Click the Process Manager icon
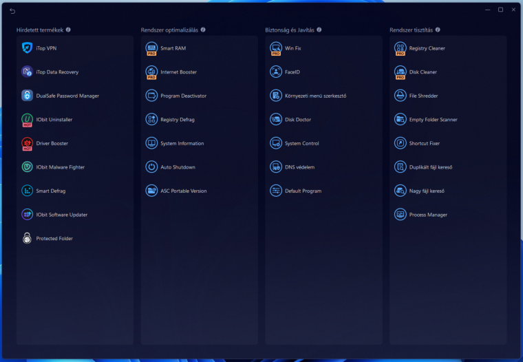The image size is (523, 362). 400,215
